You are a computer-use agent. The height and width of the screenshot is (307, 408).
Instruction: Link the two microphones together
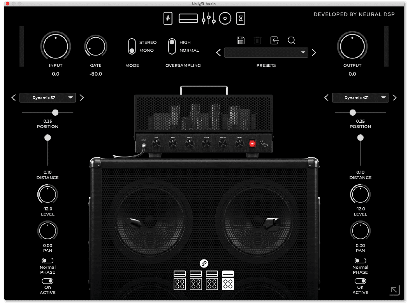[x=204, y=263]
